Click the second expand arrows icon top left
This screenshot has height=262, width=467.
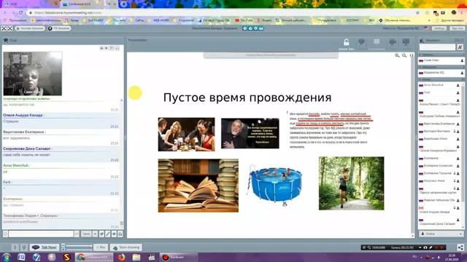point(9,28)
